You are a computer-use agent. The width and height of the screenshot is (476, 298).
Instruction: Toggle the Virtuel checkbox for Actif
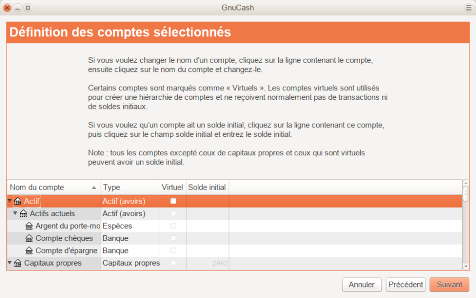173,201
